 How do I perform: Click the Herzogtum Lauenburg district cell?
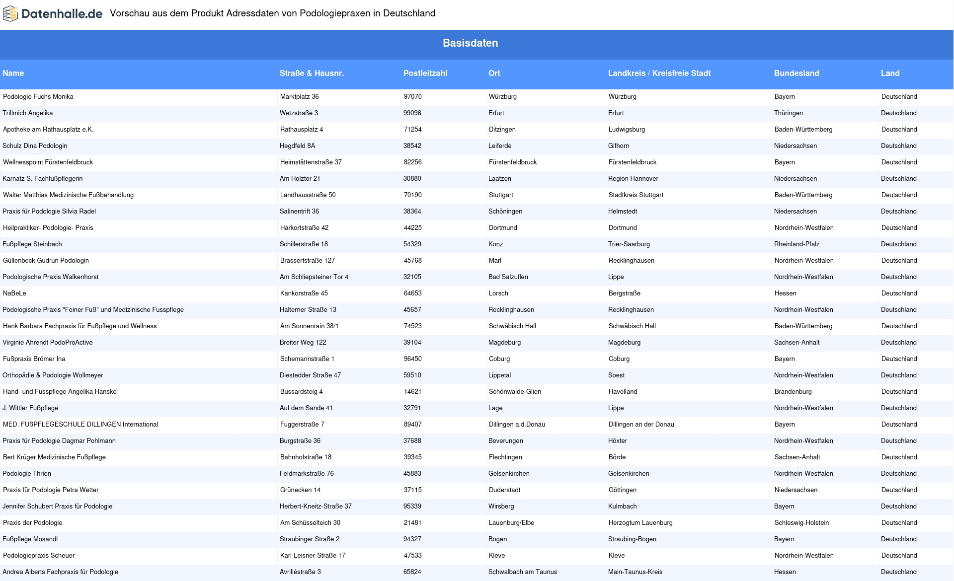point(640,523)
